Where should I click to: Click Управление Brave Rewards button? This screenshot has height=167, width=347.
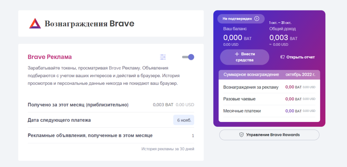269,135
